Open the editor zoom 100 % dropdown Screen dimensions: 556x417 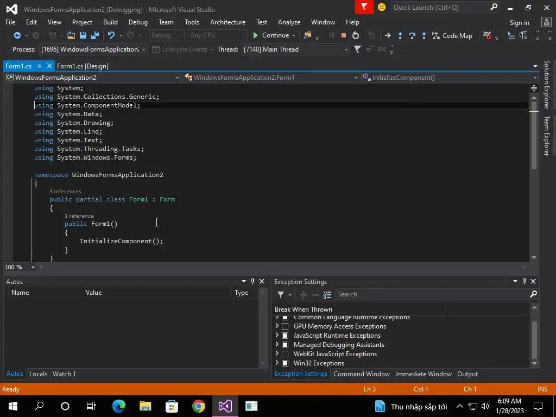point(33,267)
